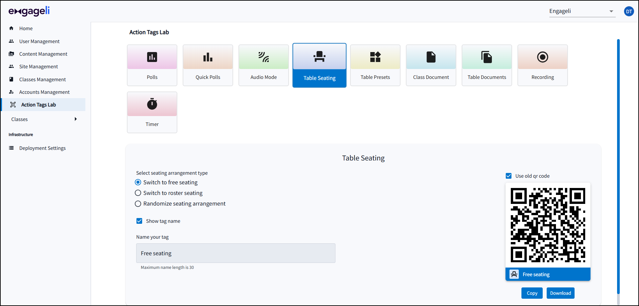Select Randomize seating arrangement option
This screenshot has width=639, height=306.
tap(138, 204)
